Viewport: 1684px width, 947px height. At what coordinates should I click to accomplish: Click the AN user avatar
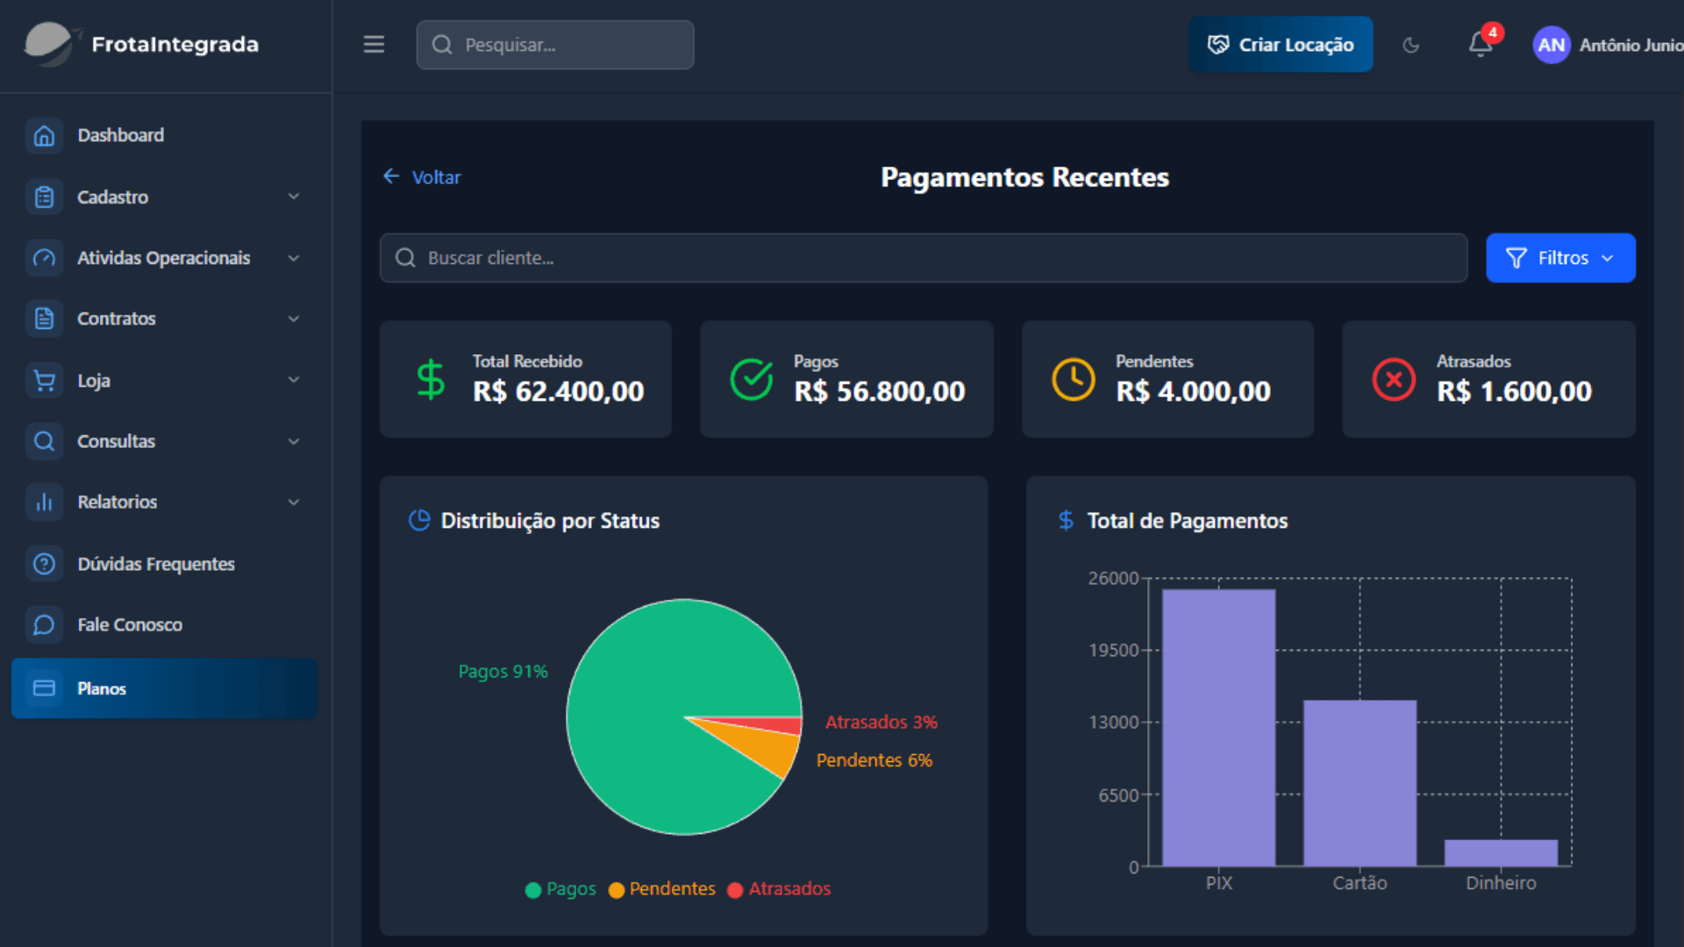point(1551,45)
